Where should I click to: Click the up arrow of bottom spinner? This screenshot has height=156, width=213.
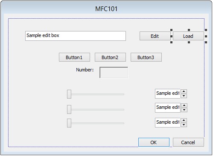(184, 120)
